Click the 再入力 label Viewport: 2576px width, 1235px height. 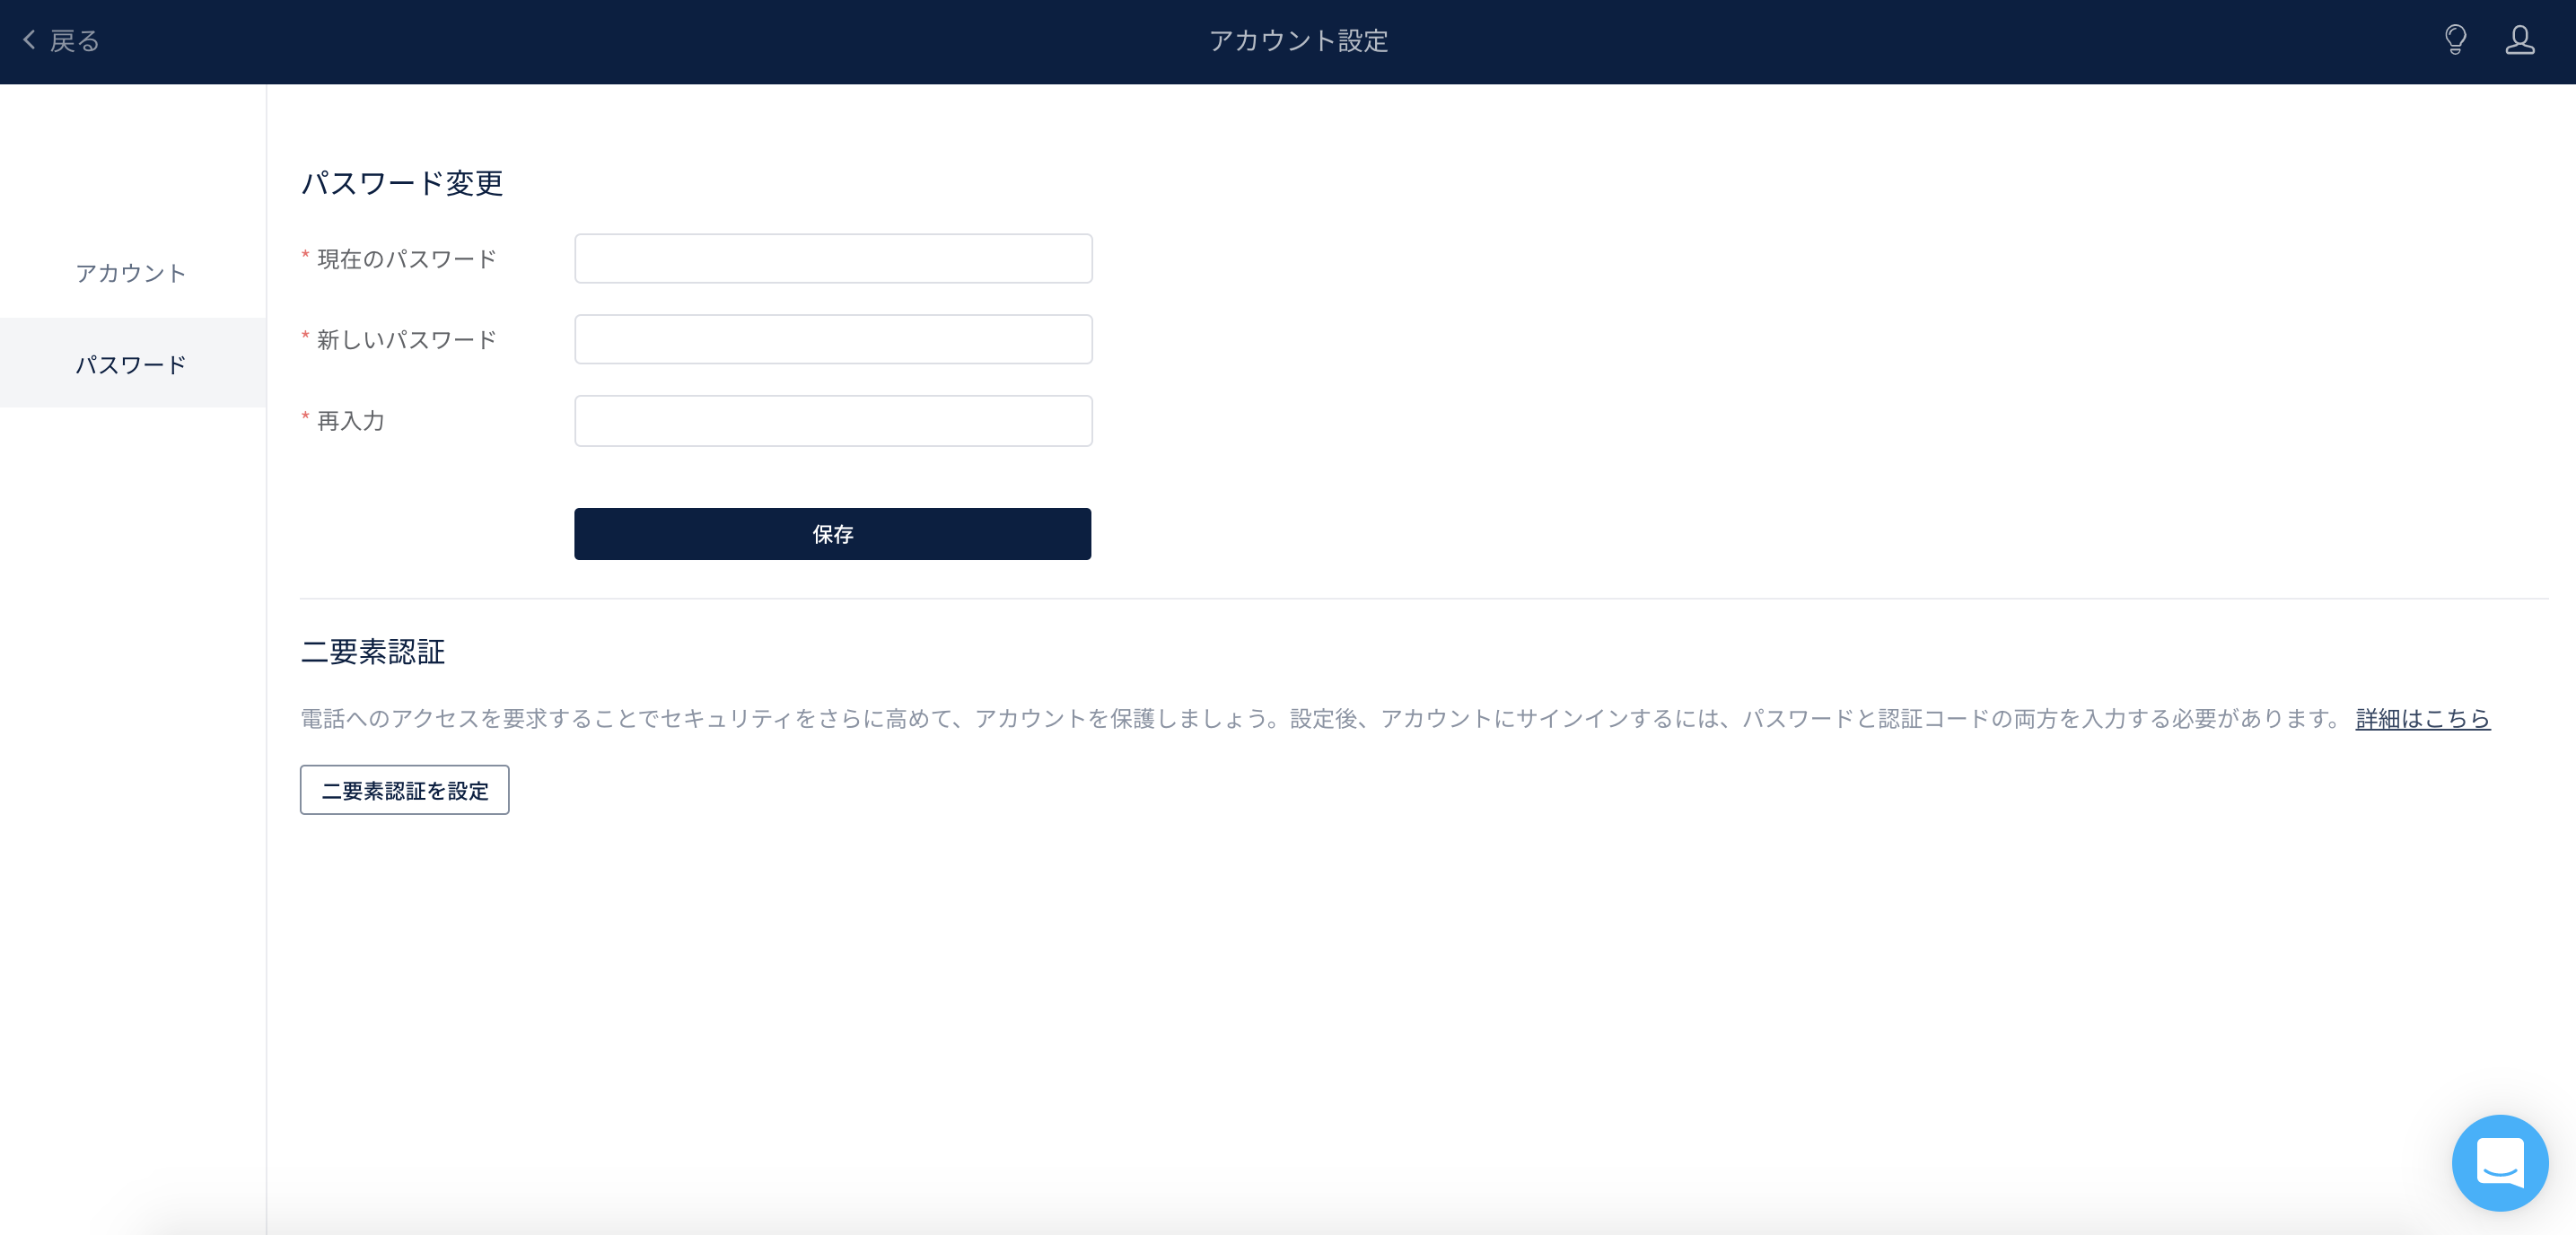click(350, 421)
